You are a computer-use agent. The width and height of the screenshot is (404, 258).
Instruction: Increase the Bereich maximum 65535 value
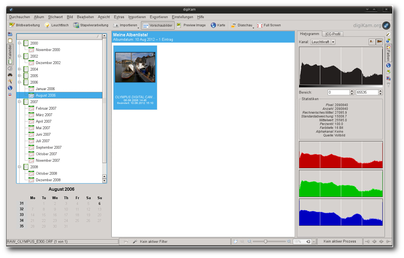point(381,91)
